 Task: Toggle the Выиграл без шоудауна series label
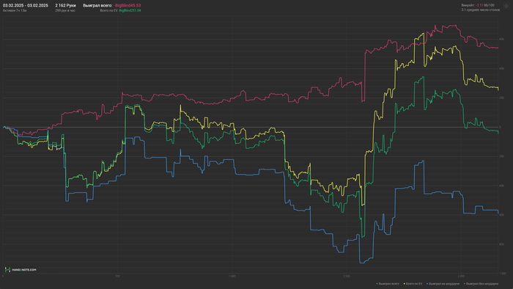482,284
